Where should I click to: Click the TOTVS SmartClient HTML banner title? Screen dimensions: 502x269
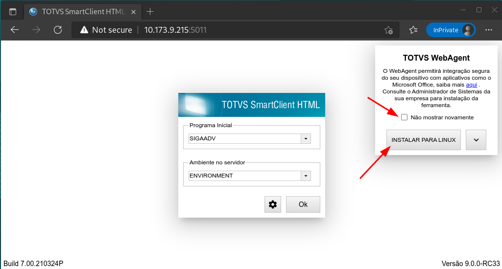(270, 105)
